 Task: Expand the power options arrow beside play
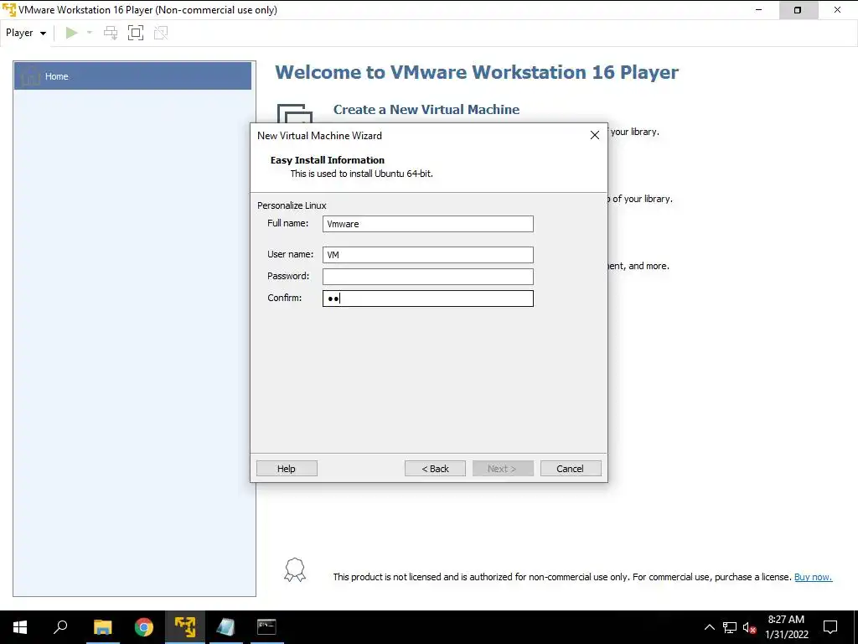click(x=90, y=33)
